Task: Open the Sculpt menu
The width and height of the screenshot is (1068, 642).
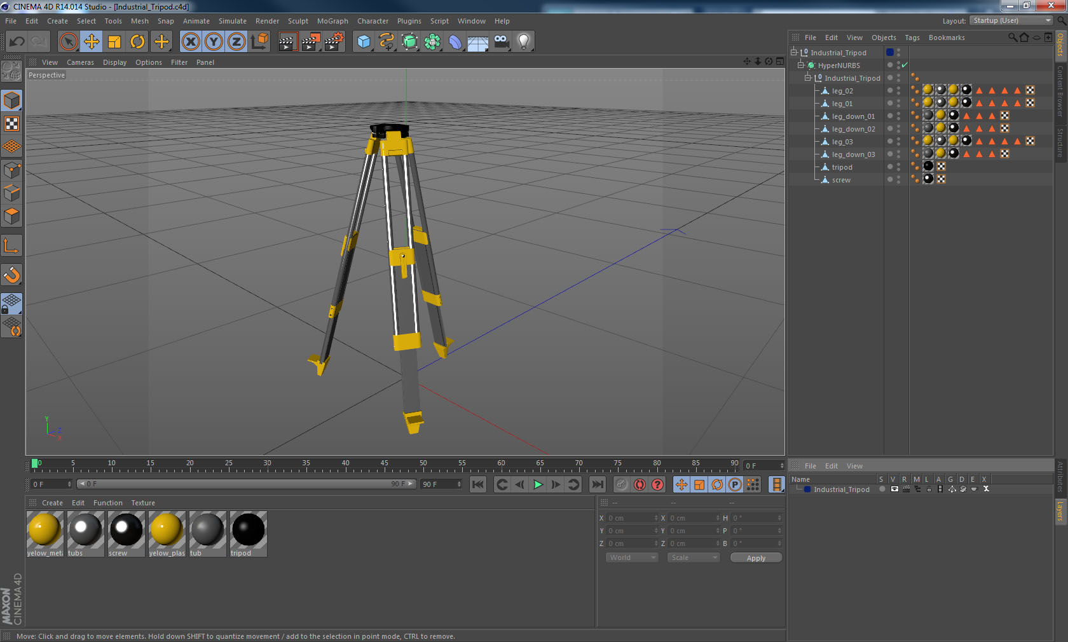Action: [x=298, y=21]
